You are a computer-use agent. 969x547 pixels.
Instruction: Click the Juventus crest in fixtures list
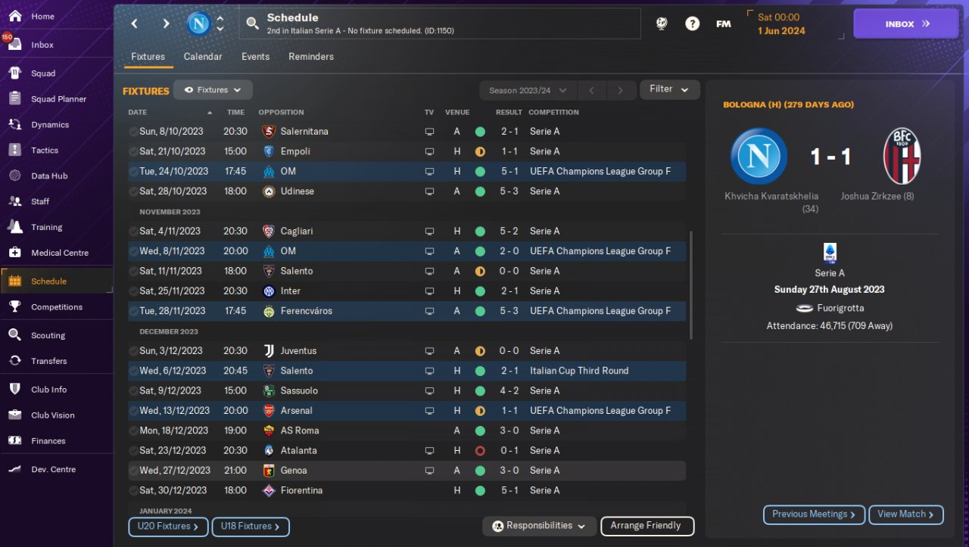tap(268, 351)
